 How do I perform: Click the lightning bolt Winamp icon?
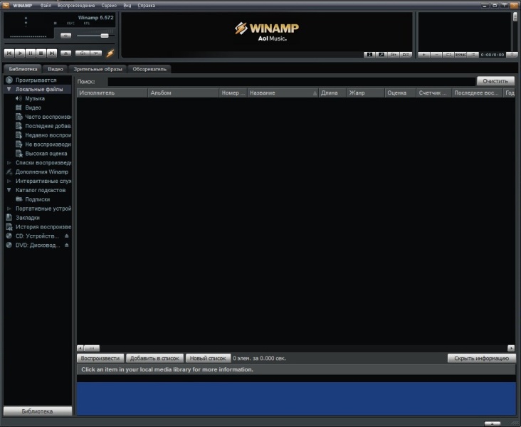pyautogui.click(x=110, y=53)
